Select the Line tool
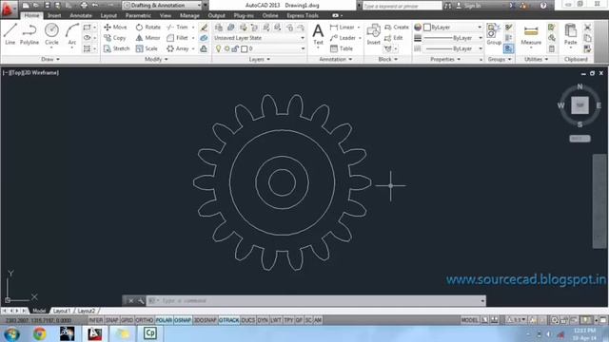The width and height of the screenshot is (609, 342). point(10,34)
